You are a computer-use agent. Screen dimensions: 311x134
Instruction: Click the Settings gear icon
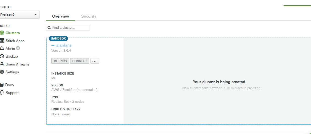(x=2, y=72)
